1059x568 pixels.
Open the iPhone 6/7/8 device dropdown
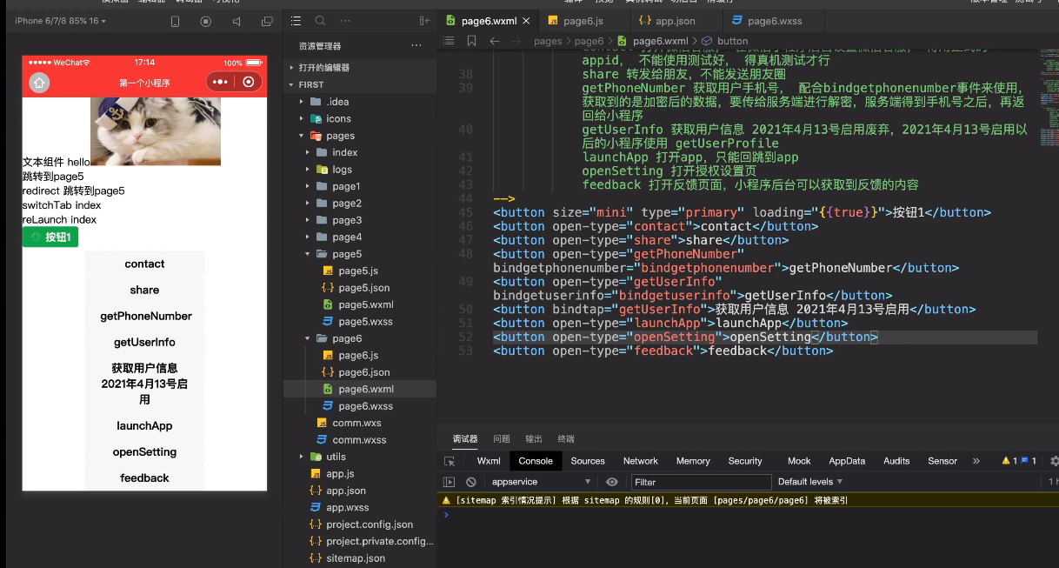[x=57, y=21]
